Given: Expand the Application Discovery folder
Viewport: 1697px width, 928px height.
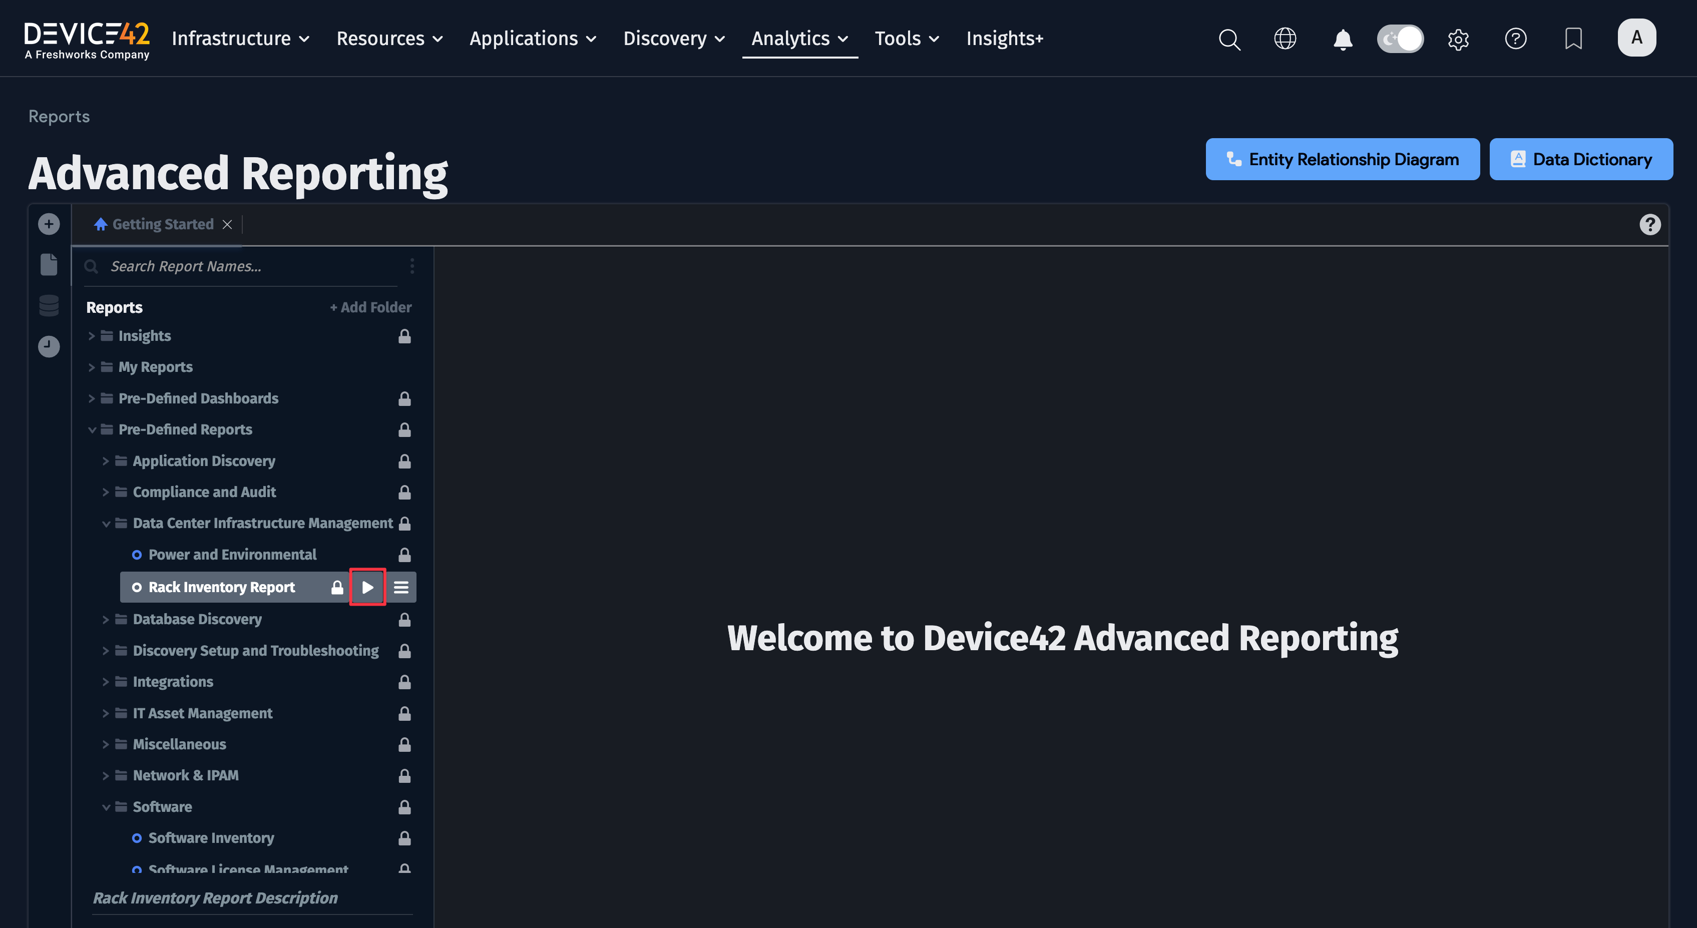Looking at the screenshot, I should point(106,461).
